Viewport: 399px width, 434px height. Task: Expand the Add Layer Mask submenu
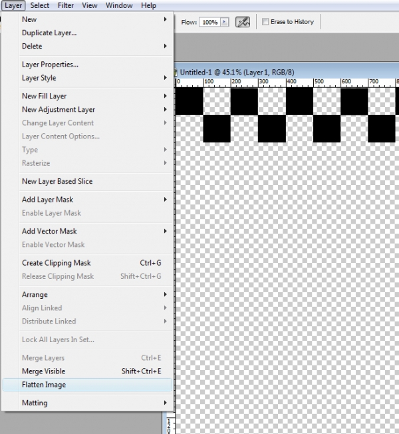pyautogui.click(x=87, y=200)
